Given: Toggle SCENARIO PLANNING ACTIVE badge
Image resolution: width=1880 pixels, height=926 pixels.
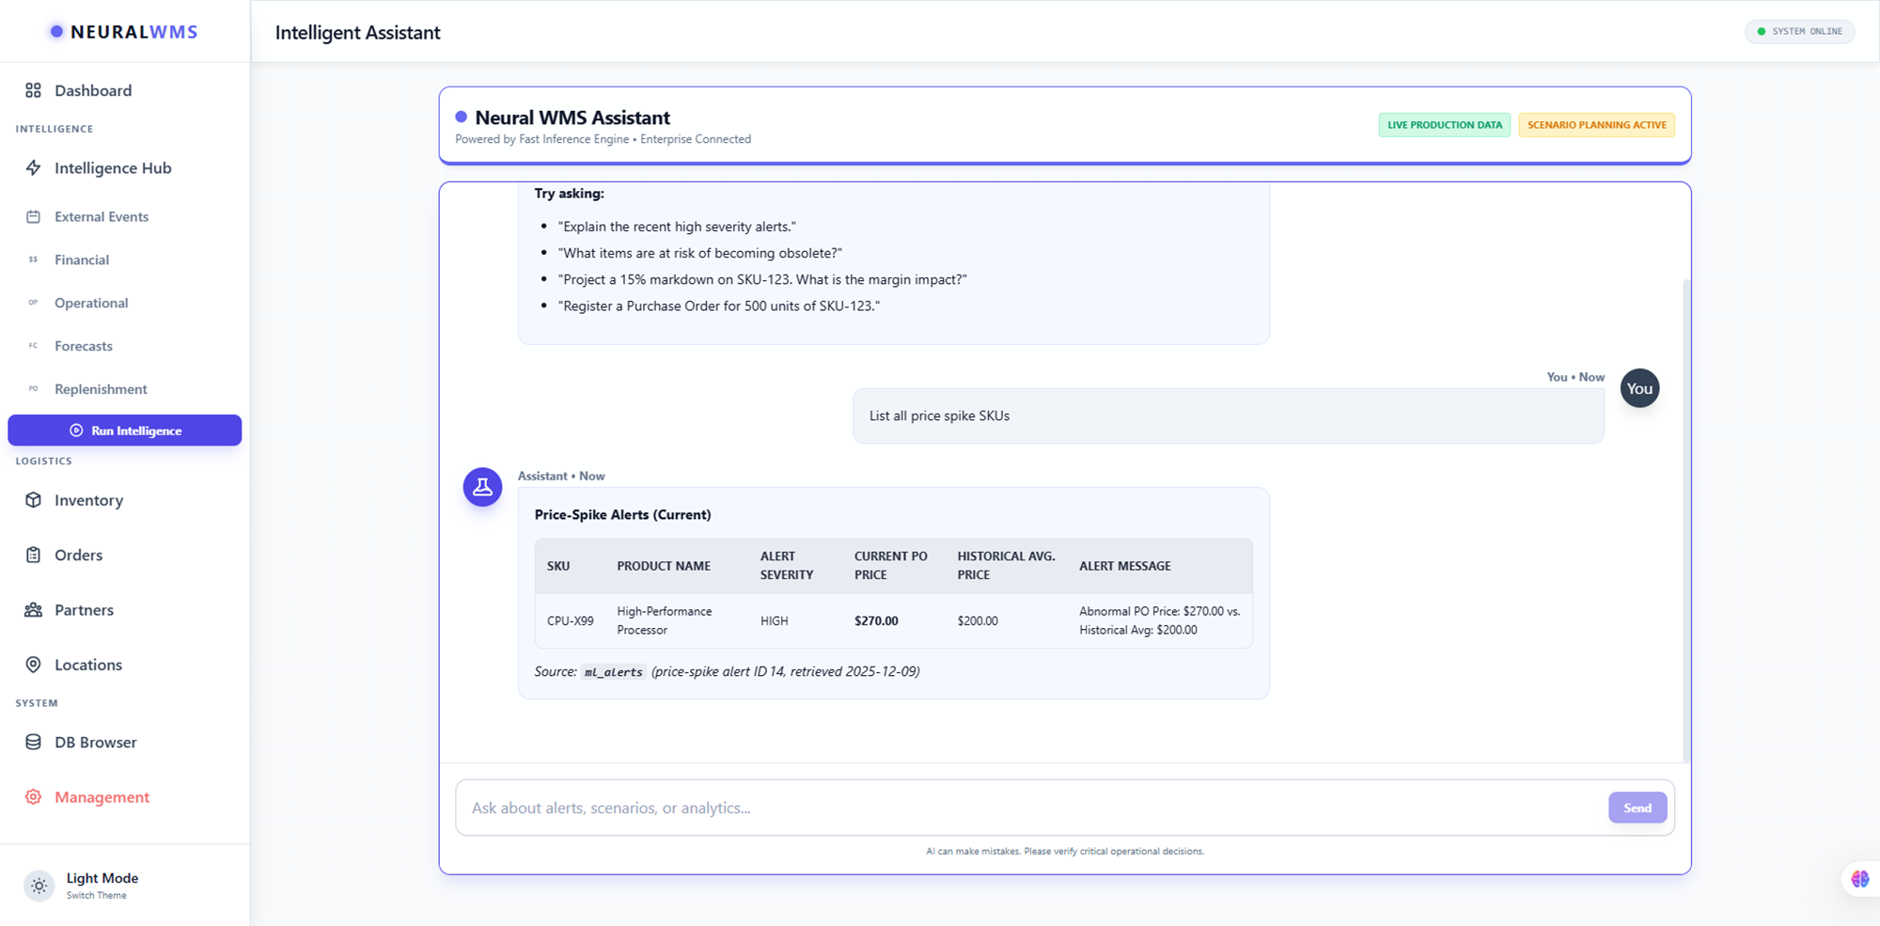Looking at the screenshot, I should pos(1596,124).
